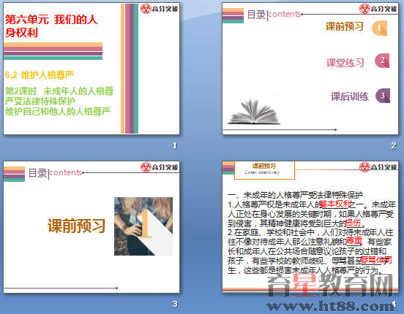The width and height of the screenshot is (404, 314).
Task: Click the 高分突破 logo on slide 2
Action: (378, 9)
